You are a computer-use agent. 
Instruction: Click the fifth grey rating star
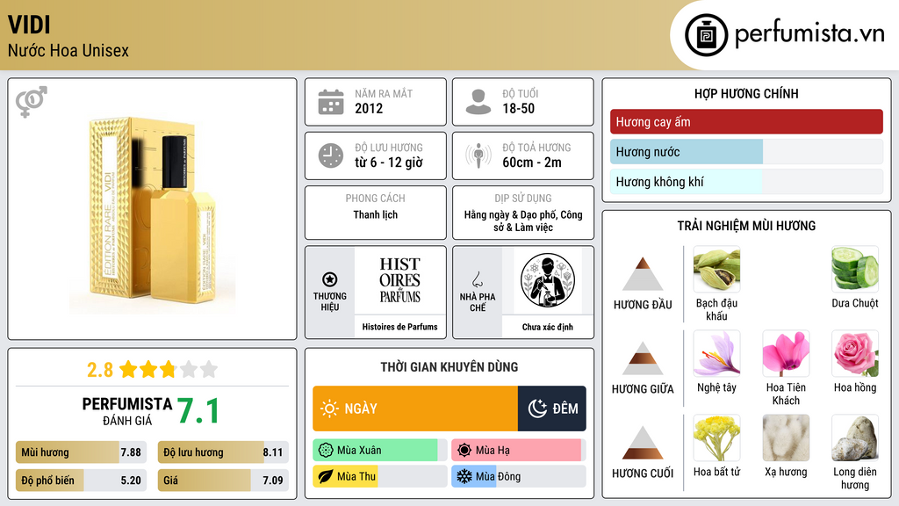209,369
